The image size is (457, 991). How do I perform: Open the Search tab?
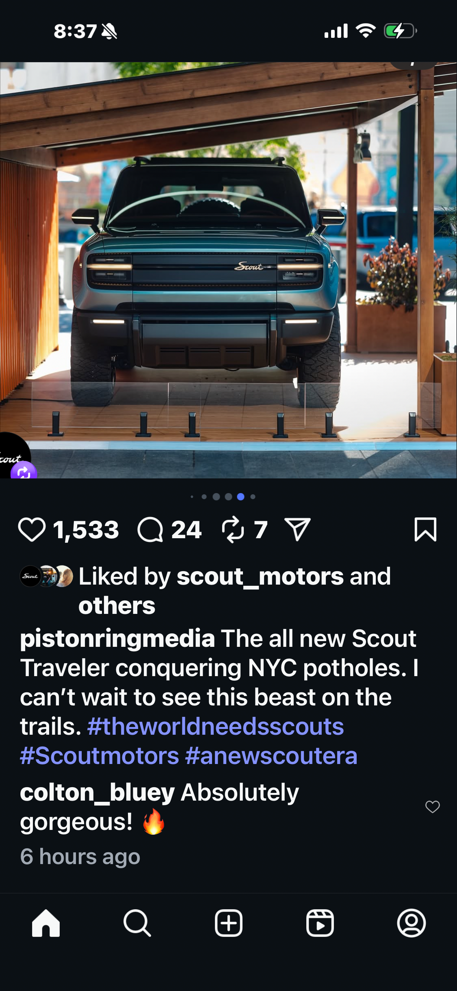tap(137, 923)
